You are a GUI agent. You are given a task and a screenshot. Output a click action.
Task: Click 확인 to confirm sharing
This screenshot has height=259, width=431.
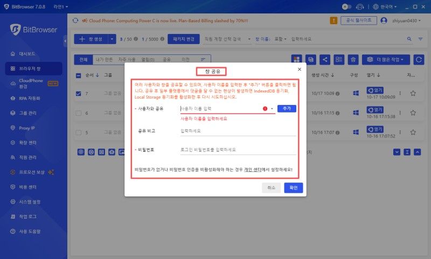(x=293, y=188)
